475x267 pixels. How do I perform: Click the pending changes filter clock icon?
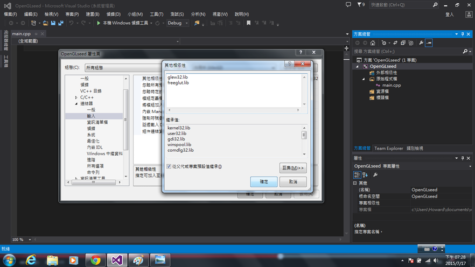tap(384, 43)
